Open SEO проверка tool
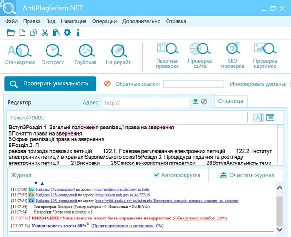This screenshot has height=237, width=291. point(232,55)
